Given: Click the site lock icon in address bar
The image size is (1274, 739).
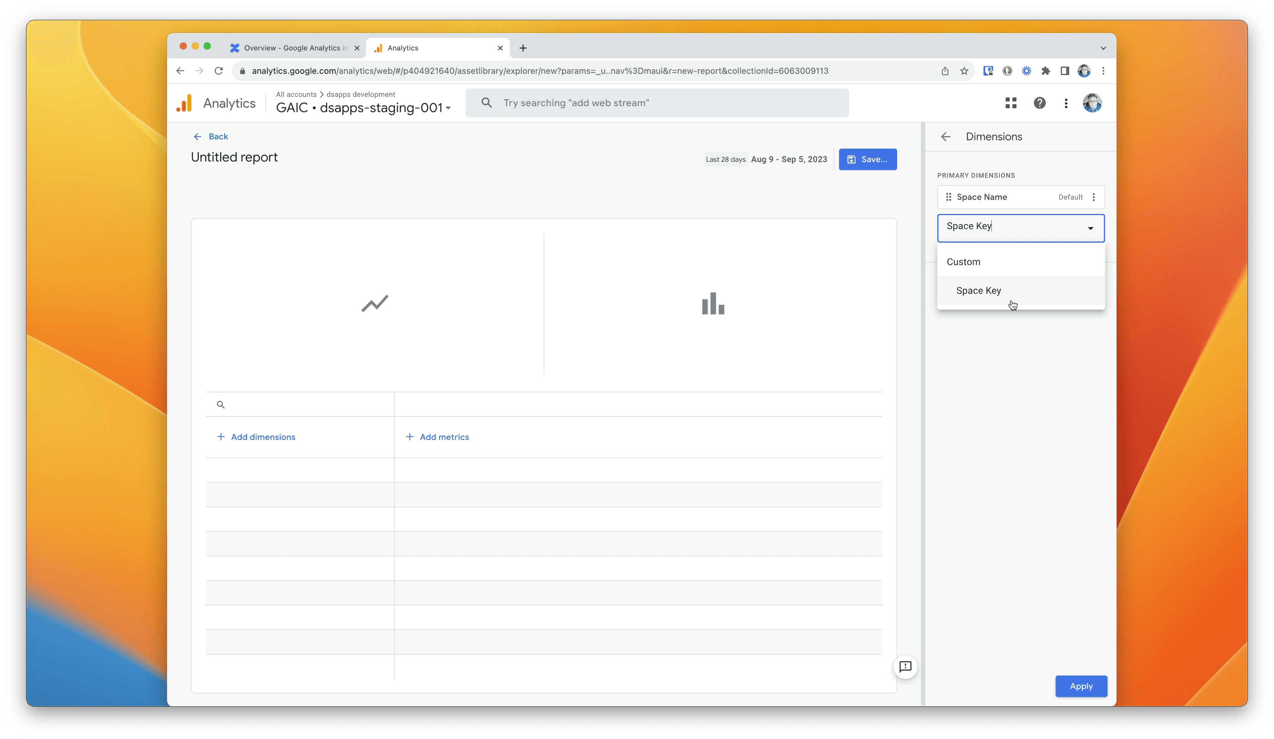Looking at the screenshot, I should click(243, 71).
